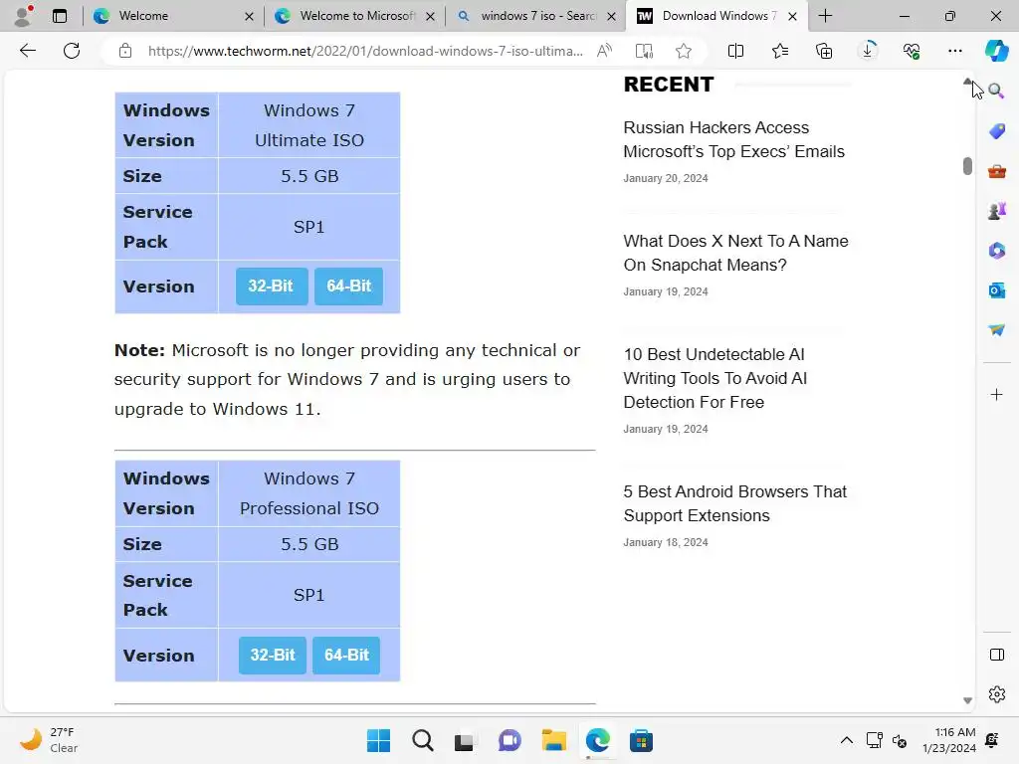Open Browser essentials heart icon
This screenshot has width=1019, height=764.
click(912, 51)
